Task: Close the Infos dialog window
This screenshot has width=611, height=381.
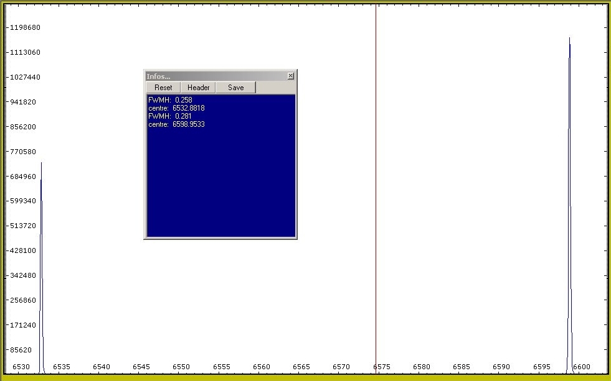Action: 290,76
